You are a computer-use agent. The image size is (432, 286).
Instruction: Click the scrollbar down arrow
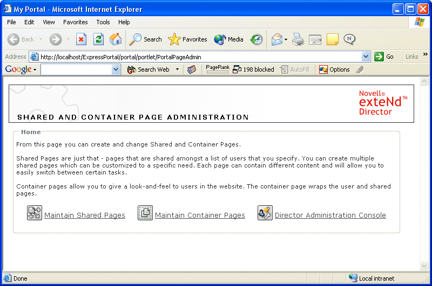tap(424, 266)
